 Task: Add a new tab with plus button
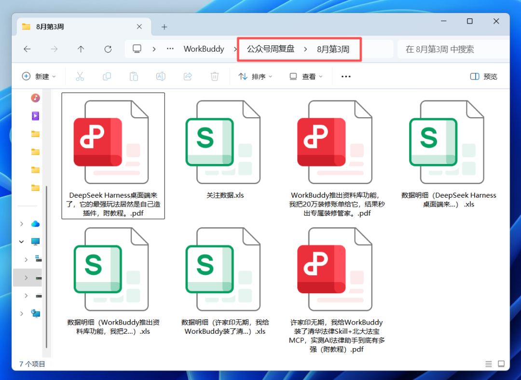(x=164, y=27)
